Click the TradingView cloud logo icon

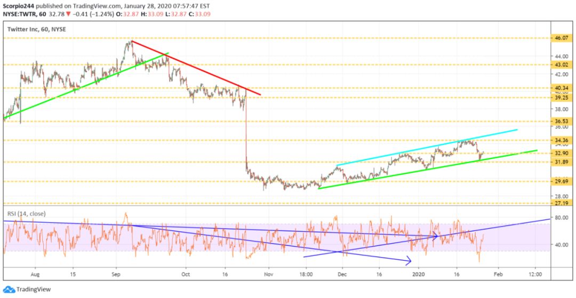[x=9, y=289]
